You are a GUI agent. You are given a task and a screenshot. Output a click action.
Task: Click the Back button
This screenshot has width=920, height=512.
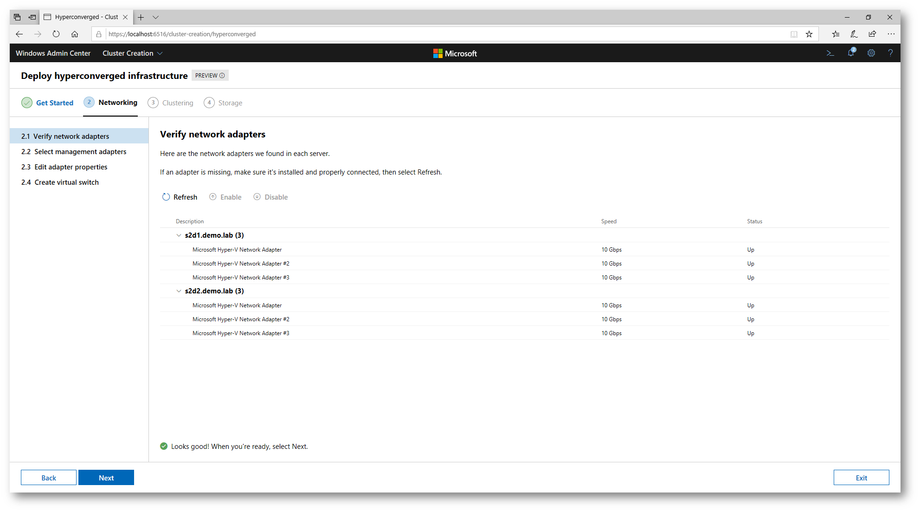coord(49,478)
